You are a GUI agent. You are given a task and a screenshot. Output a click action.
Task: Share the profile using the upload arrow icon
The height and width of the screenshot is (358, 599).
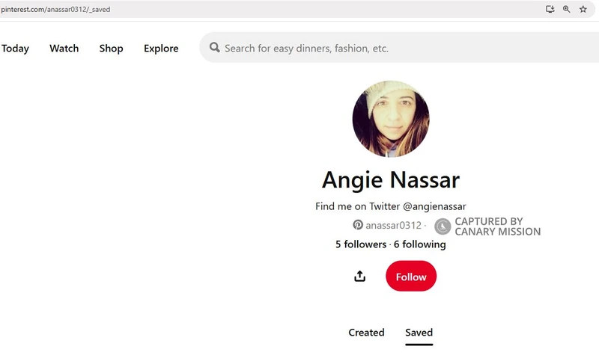pyautogui.click(x=359, y=276)
